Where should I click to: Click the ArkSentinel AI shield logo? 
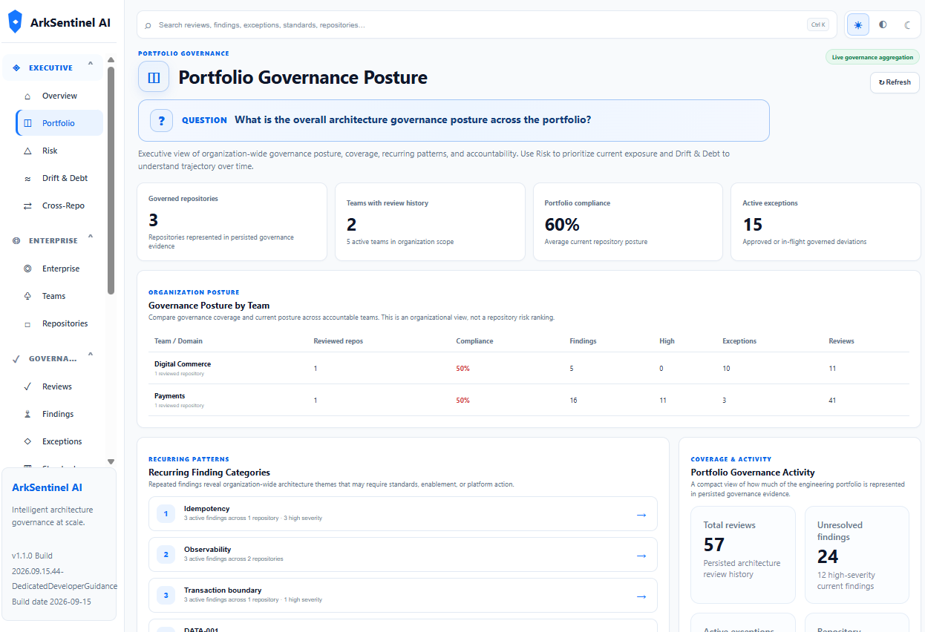tap(15, 22)
